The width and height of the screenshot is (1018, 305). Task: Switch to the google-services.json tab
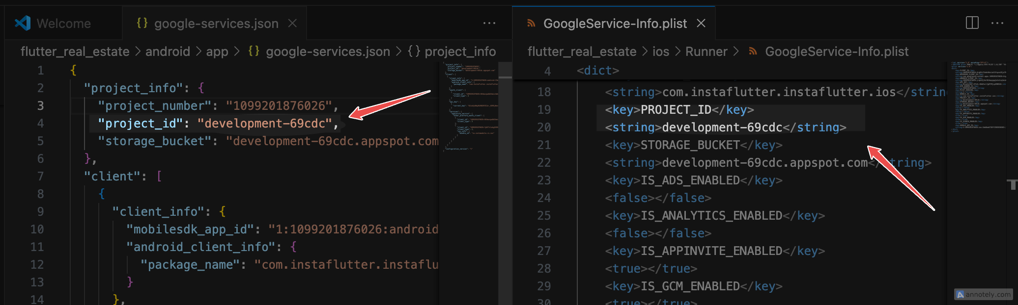click(216, 24)
